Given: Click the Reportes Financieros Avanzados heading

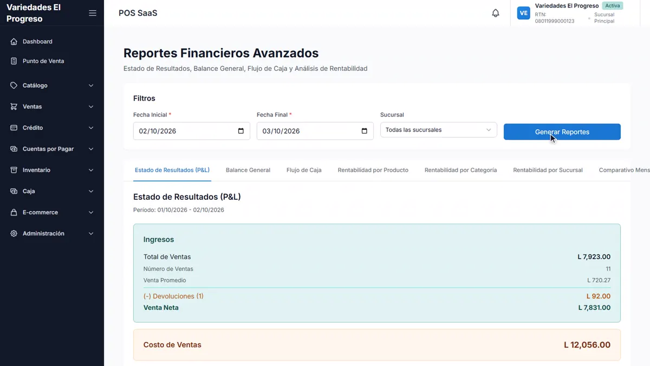Looking at the screenshot, I should [x=221, y=53].
